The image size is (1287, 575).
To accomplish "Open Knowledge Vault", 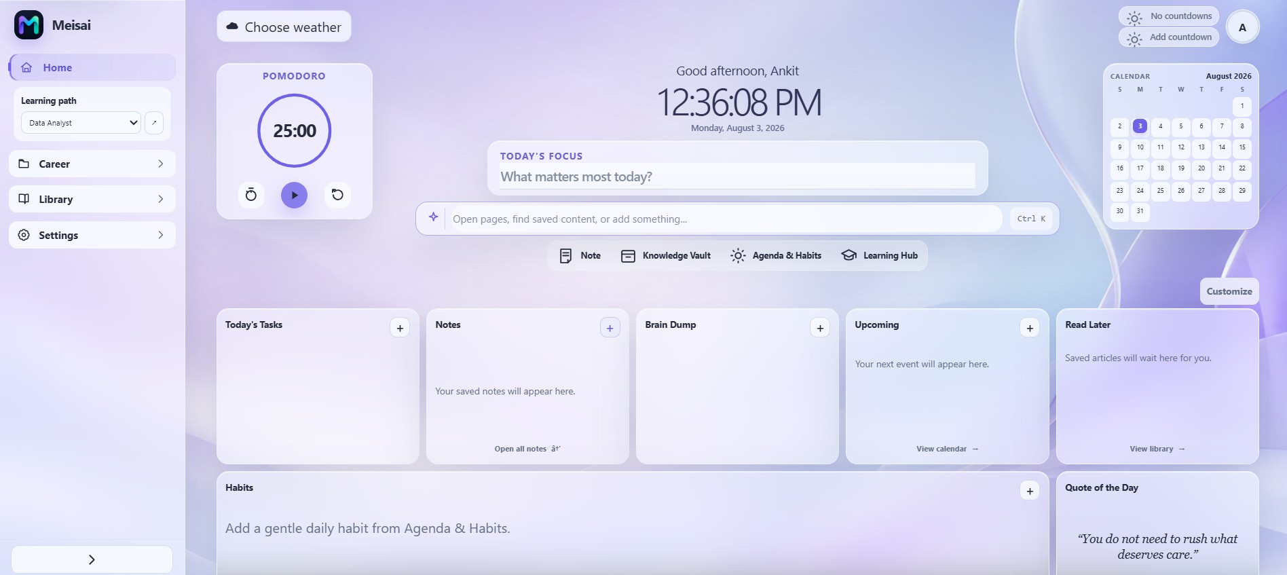I will pyautogui.click(x=666, y=255).
